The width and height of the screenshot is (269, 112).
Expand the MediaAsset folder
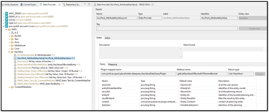tap(9, 45)
